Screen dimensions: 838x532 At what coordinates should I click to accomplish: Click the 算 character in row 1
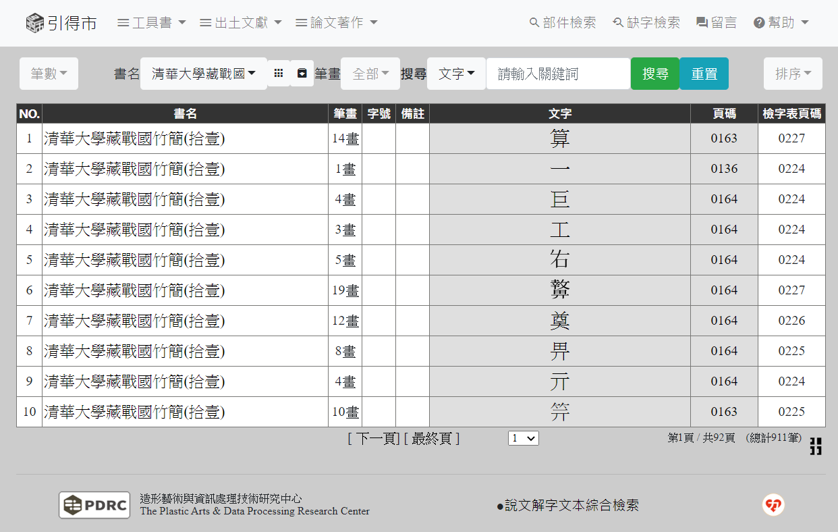coord(560,138)
